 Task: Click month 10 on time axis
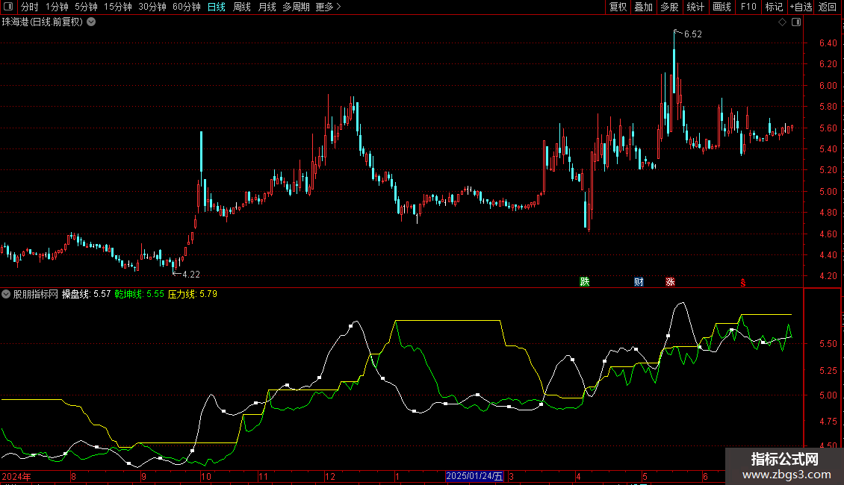pyautogui.click(x=205, y=476)
